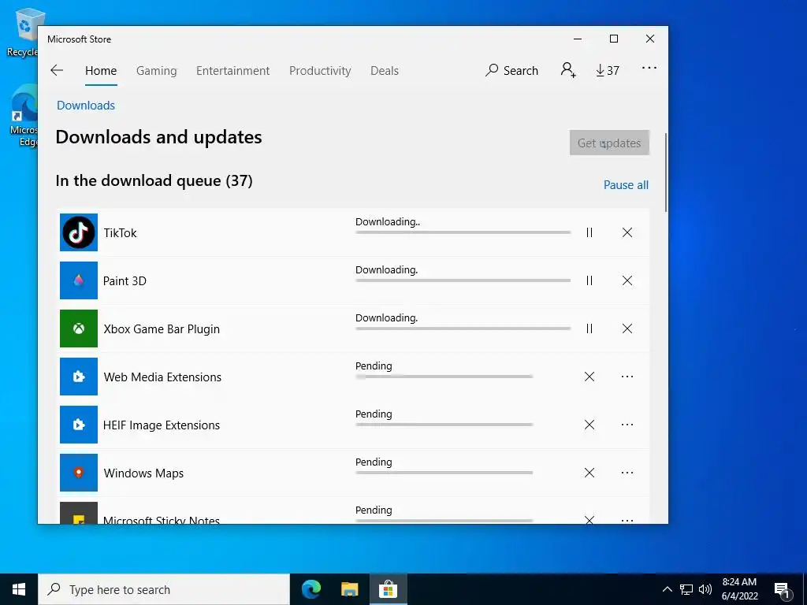
Task: Switch to the Gaming tab
Action: 157,71
